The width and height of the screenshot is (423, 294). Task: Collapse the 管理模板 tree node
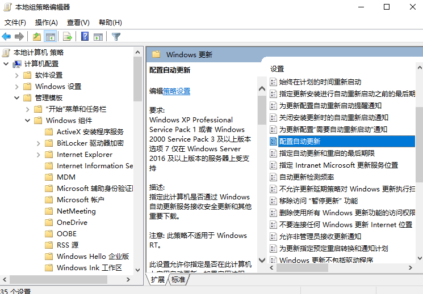click(x=16, y=98)
